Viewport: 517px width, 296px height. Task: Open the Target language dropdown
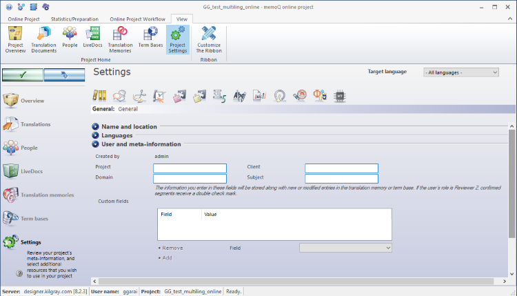click(x=460, y=72)
